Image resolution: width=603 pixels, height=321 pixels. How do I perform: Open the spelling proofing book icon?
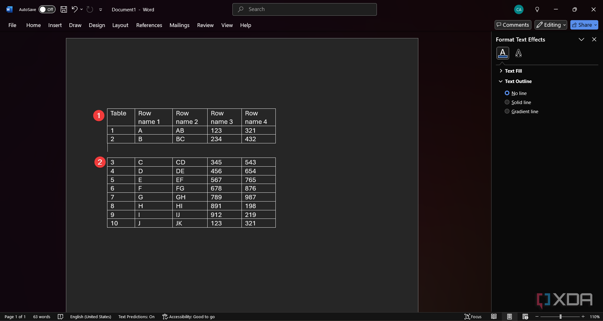tap(61, 317)
